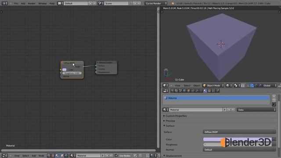The width and height of the screenshot is (281, 158).
Task: Open the Particles properties tab
Action: (213, 91)
